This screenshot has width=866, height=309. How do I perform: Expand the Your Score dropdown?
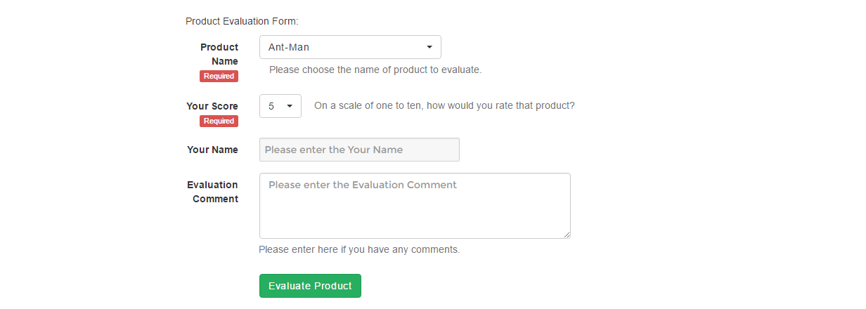pyautogui.click(x=280, y=106)
